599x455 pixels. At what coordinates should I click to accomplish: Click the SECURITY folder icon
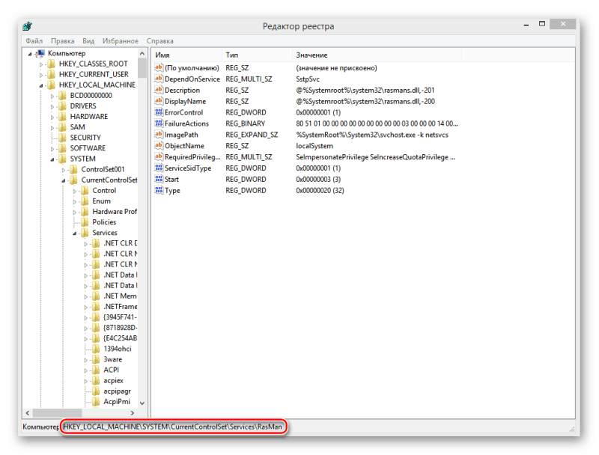(x=62, y=138)
